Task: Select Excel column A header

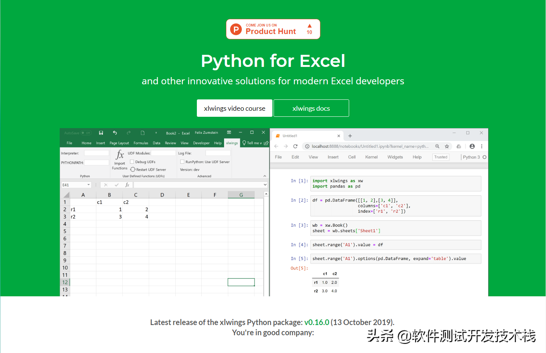Action: pos(83,195)
